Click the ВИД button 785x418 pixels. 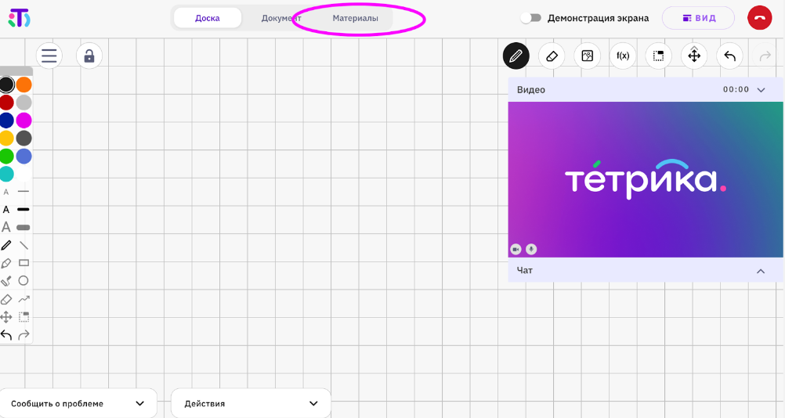[x=698, y=18]
